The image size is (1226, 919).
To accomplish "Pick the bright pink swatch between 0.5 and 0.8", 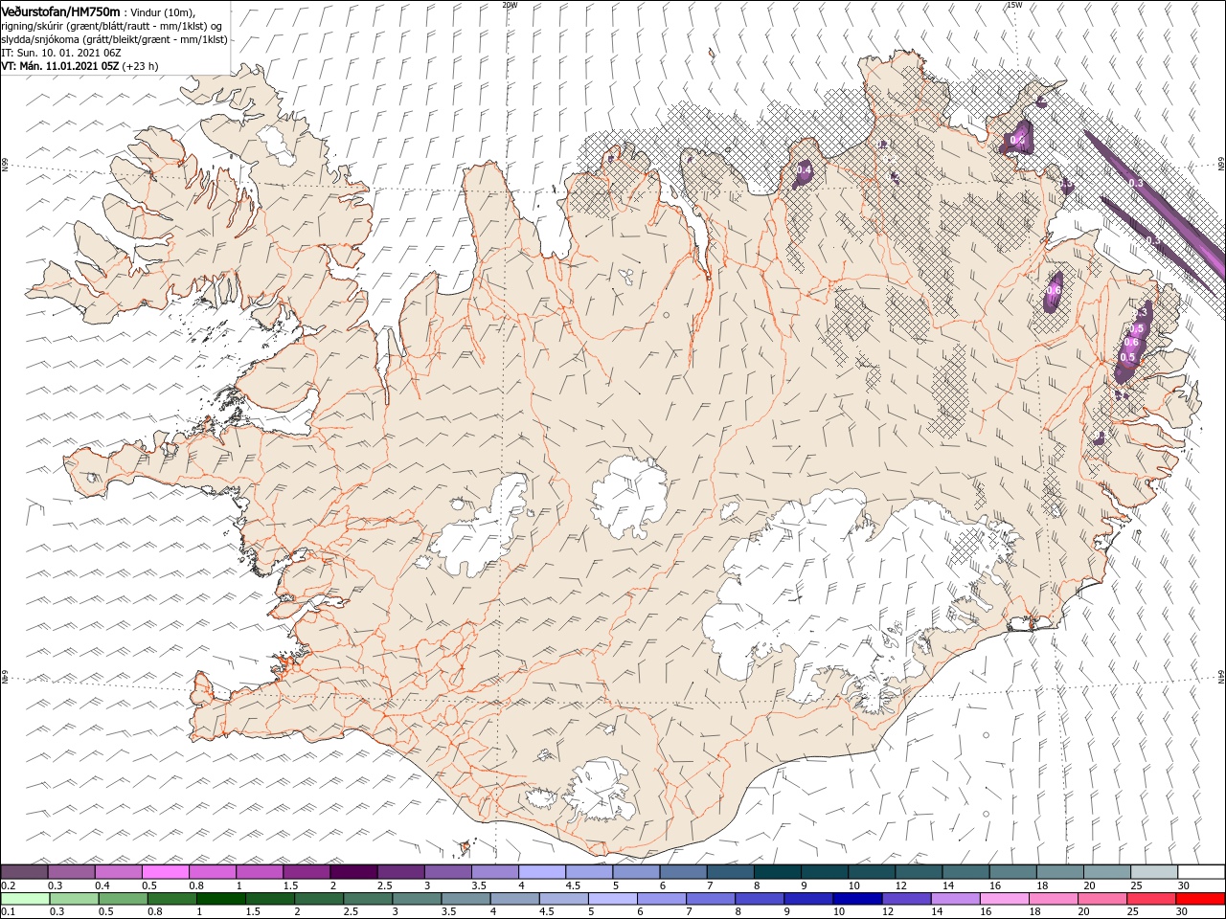I will pos(165,871).
